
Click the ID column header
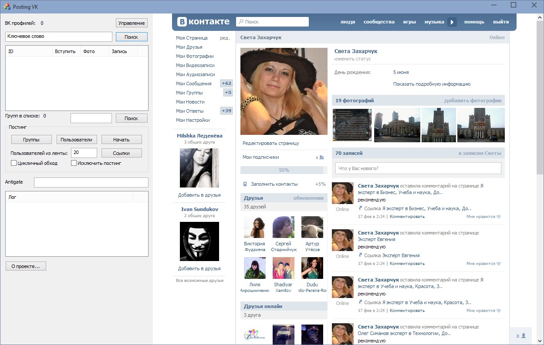click(x=29, y=51)
